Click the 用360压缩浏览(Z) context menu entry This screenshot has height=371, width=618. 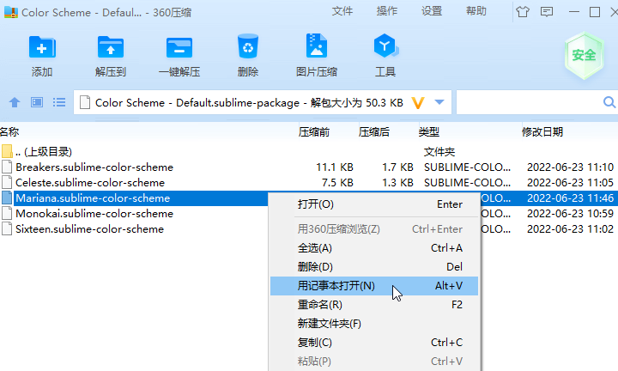[374, 229]
